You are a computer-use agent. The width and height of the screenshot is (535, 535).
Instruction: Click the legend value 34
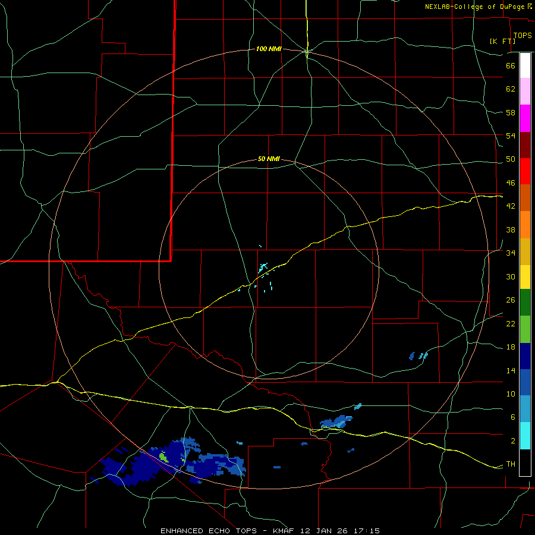511,253
